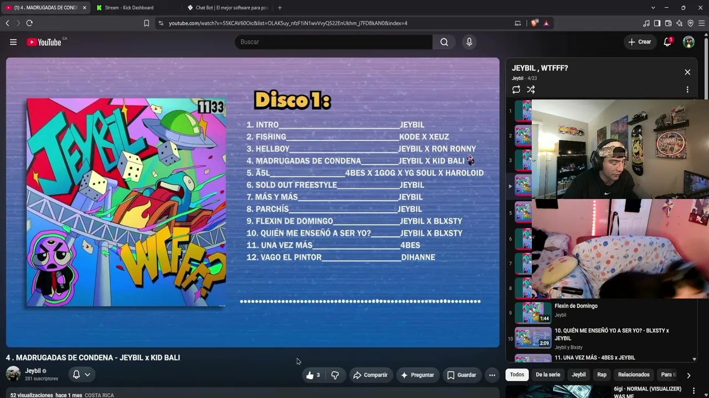
Task: Select the Rap filter chip
Action: tap(602, 375)
